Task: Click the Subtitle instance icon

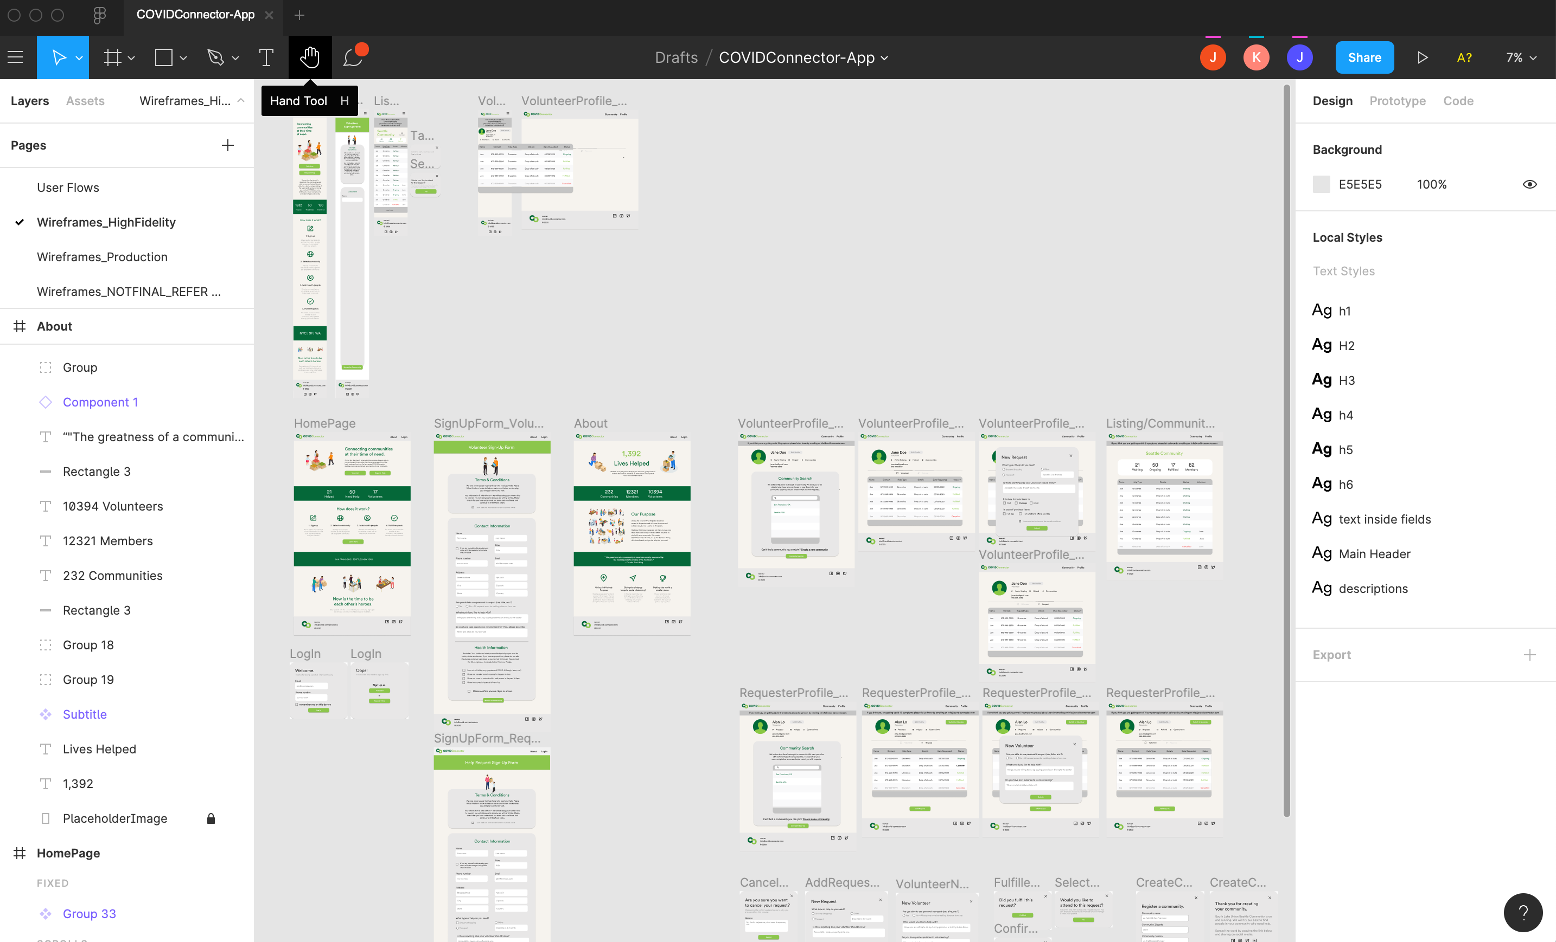Action: click(x=46, y=714)
